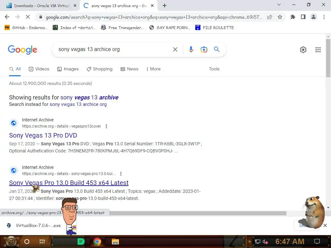This screenshot has width=331, height=248.
Task: Open Sony Vegas Pro 13.0 Build 453 result
Action: (69, 183)
